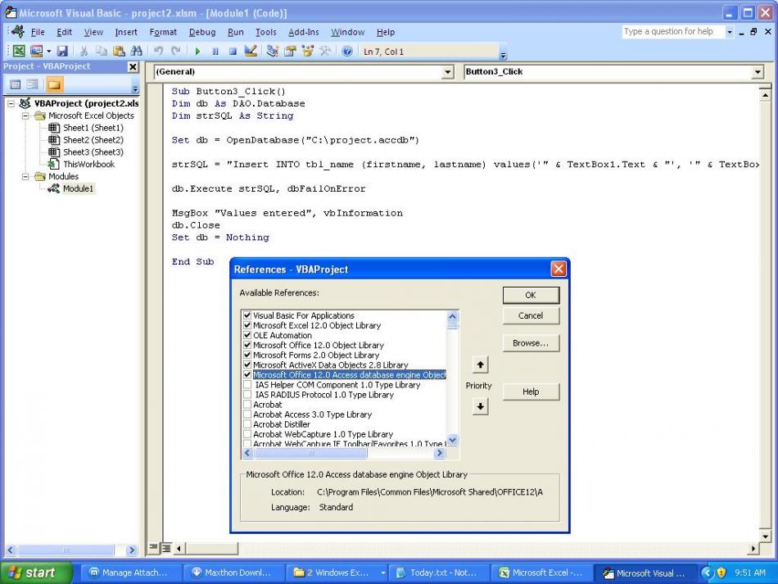Uncheck Microsoft Excel 12.0 Object Library
The height and width of the screenshot is (584, 778).
tap(247, 325)
